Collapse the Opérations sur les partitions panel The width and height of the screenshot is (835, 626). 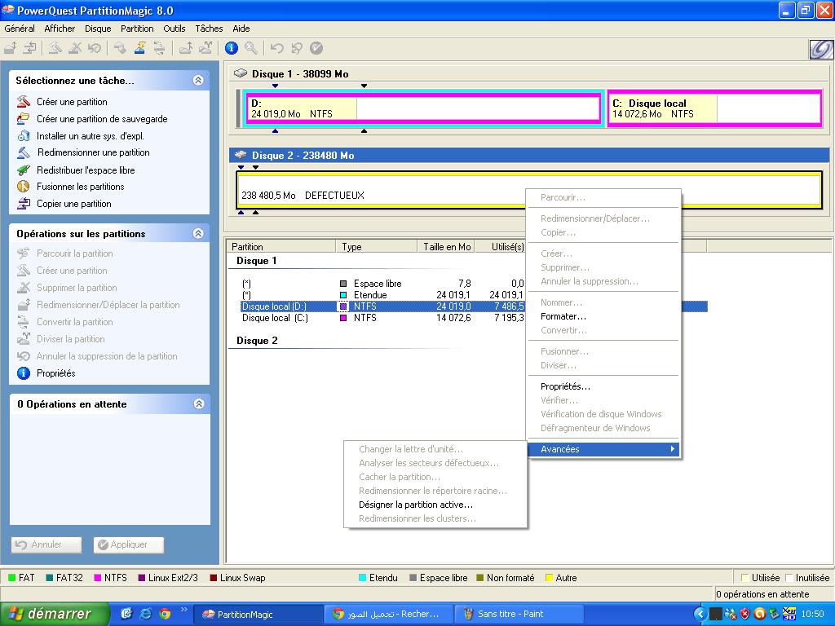pos(198,233)
